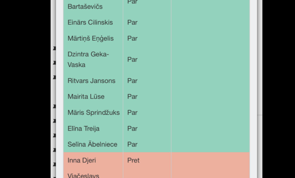Click the Mairita Lūse name
Screen dimensions: 295x178
[86, 97]
